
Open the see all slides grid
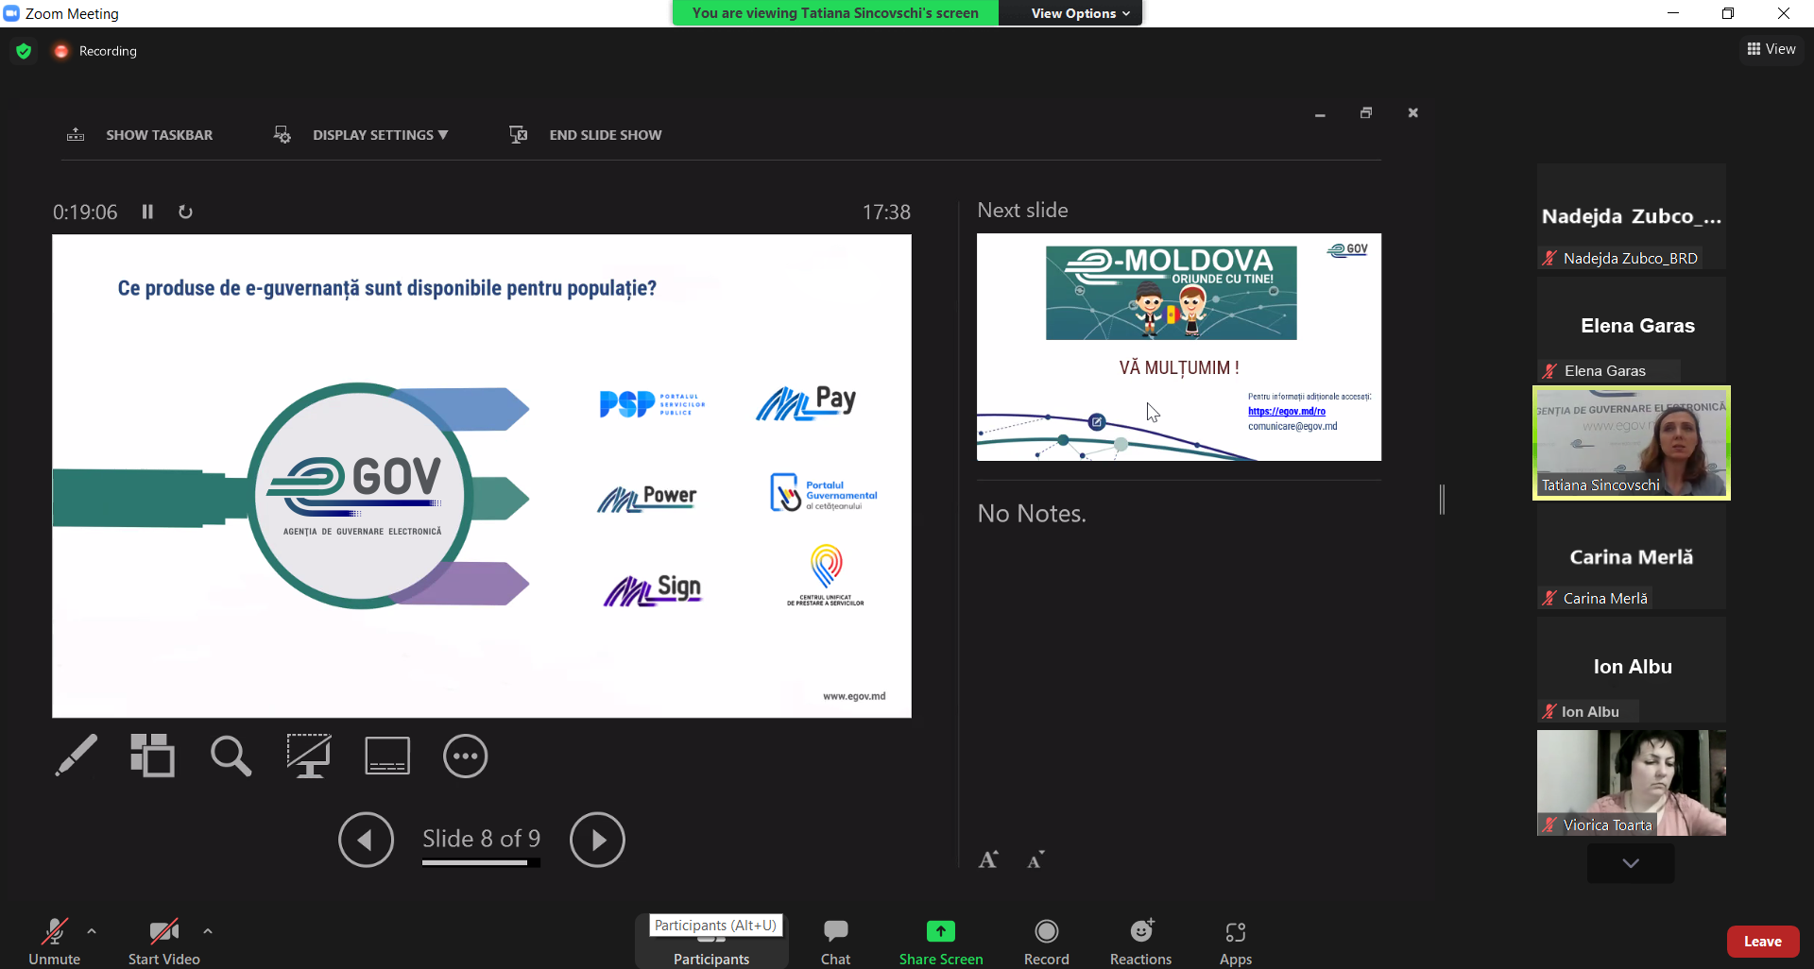[x=152, y=756]
